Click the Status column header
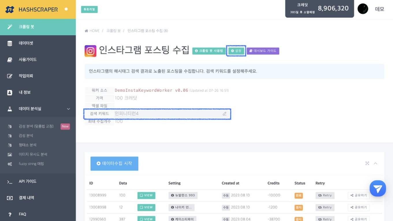 pyautogui.click(x=300, y=183)
